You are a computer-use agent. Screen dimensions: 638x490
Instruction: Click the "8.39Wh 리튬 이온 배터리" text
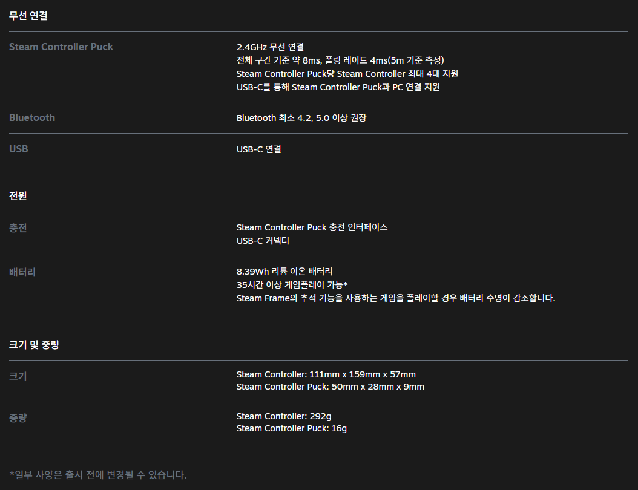click(284, 272)
